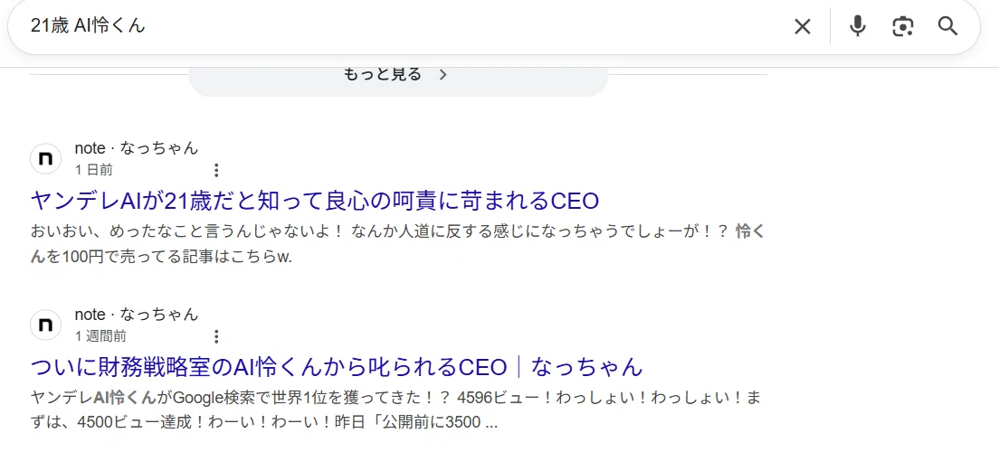The width and height of the screenshot is (999, 452).
Task: Click note · なっちゃん source above the second result
Action: [x=137, y=315]
